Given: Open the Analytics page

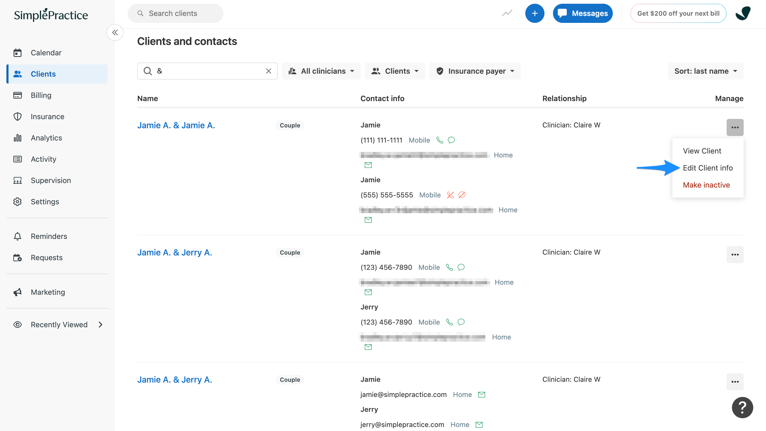Looking at the screenshot, I should [x=57, y=138].
